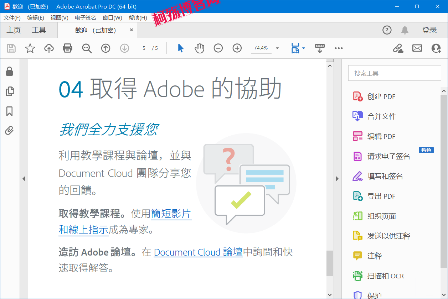448x299 pixels.
Task: Open the 注释 comment tool
Action: 367,256
